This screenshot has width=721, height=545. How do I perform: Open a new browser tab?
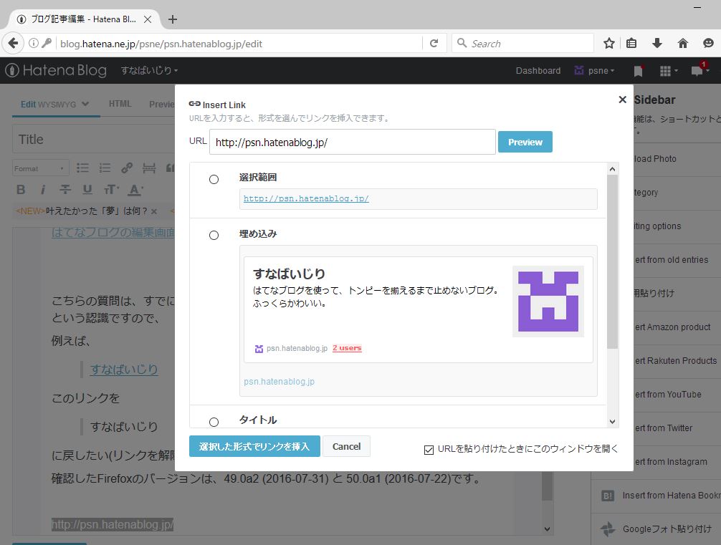pos(173,19)
